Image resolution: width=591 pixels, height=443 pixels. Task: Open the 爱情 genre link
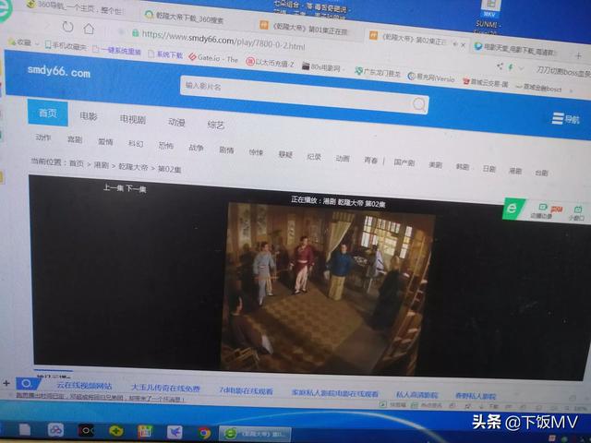click(x=105, y=141)
